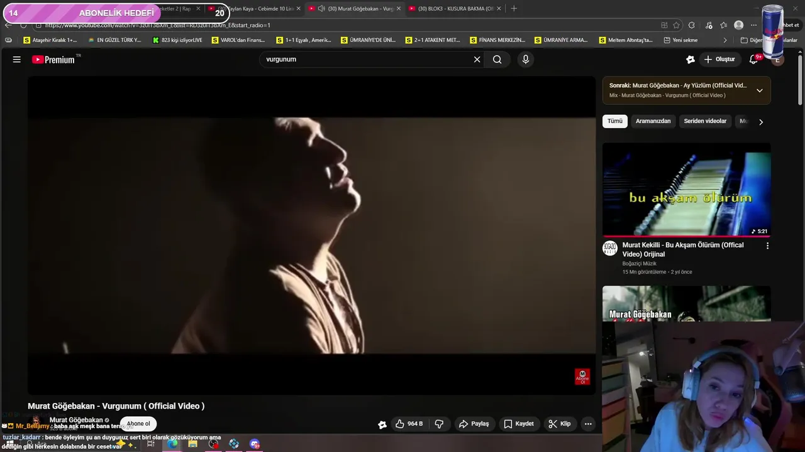805x452 pixels.
Task: Open a new browser tab
Action: (x=514, y=9)
